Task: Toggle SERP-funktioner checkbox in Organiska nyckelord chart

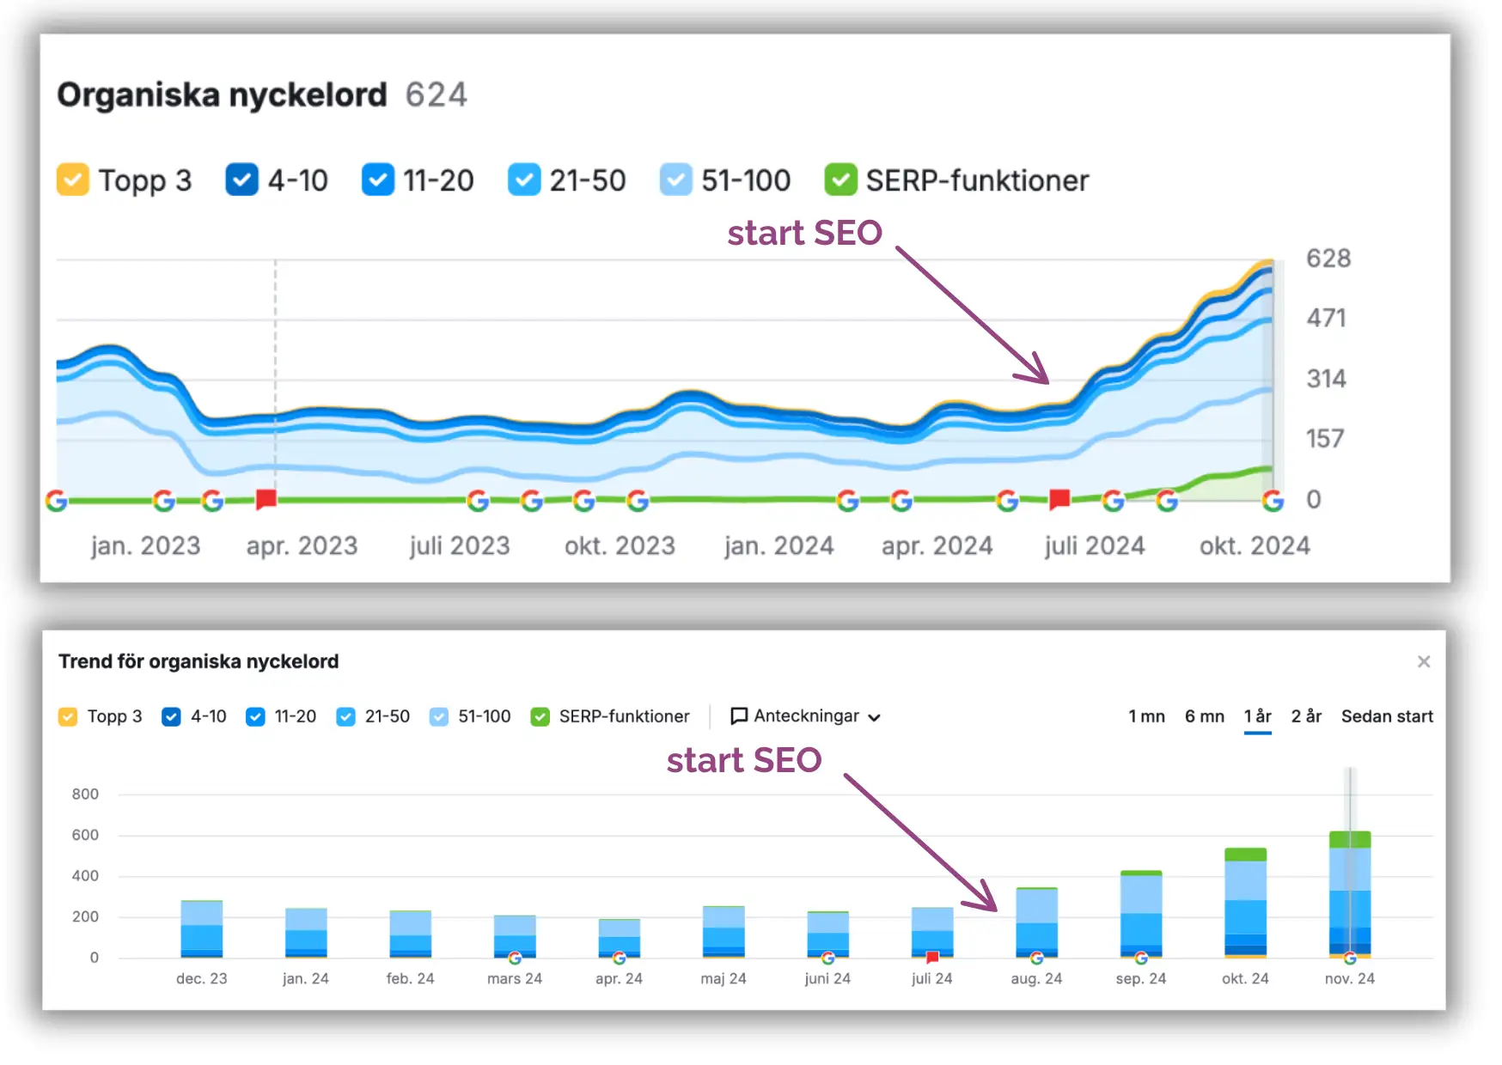Action: pyautogui.click(x=841, y=180)
